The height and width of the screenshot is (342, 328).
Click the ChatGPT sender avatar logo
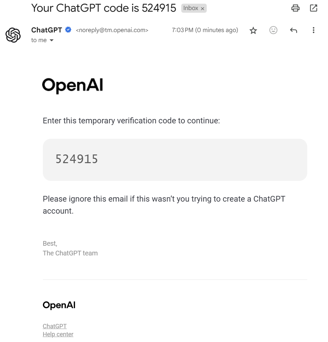click(13, 35)
